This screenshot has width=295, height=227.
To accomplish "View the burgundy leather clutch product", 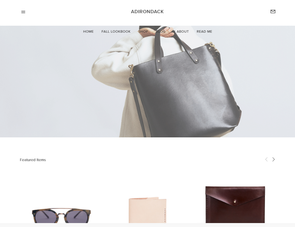I will coord(235,205).
